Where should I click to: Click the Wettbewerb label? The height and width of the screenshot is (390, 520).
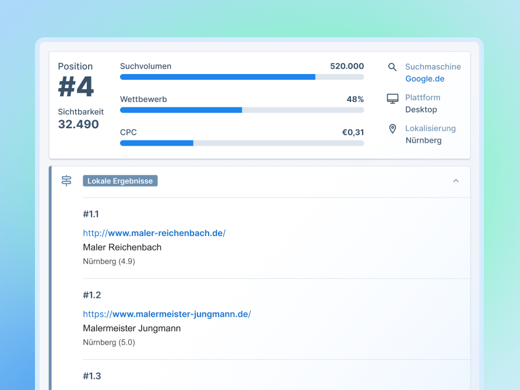(x=143, y=99)
